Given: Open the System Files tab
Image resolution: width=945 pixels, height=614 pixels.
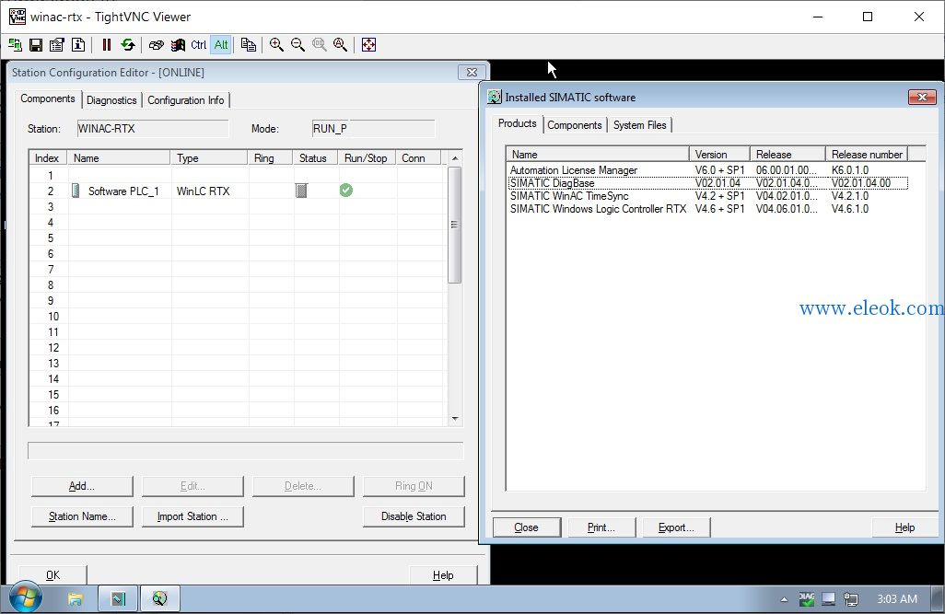Looking at the screenshot, I should tap(639, 125).
